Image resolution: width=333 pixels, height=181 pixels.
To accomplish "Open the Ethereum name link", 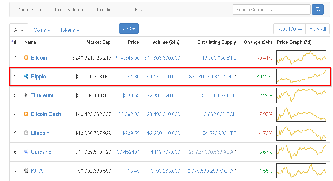I will point(42,95).
